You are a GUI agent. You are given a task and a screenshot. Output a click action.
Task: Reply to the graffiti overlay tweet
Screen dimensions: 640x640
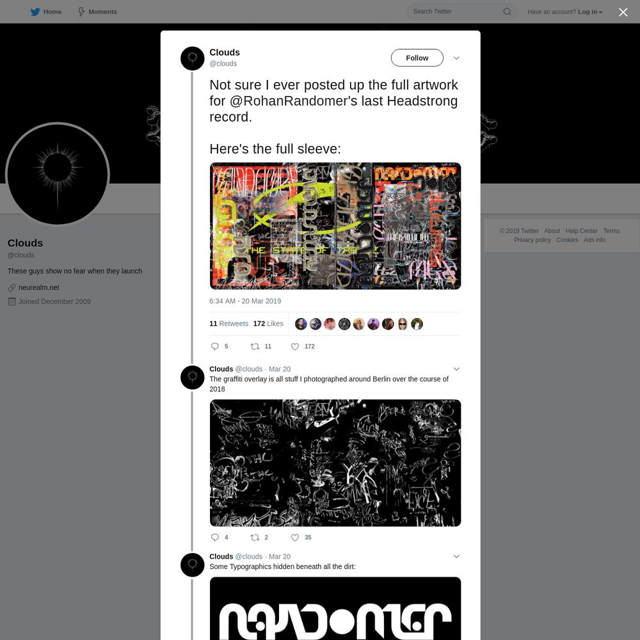pos(214,538)
